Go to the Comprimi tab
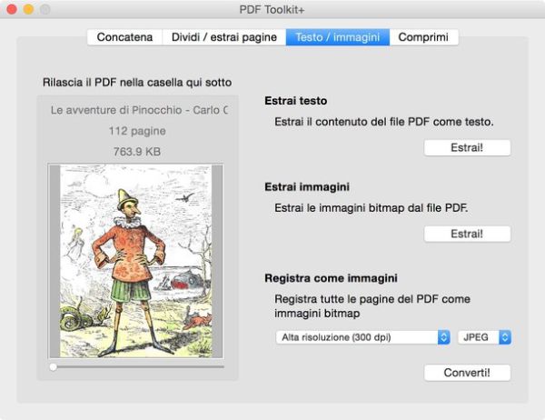 pos(424,37)
